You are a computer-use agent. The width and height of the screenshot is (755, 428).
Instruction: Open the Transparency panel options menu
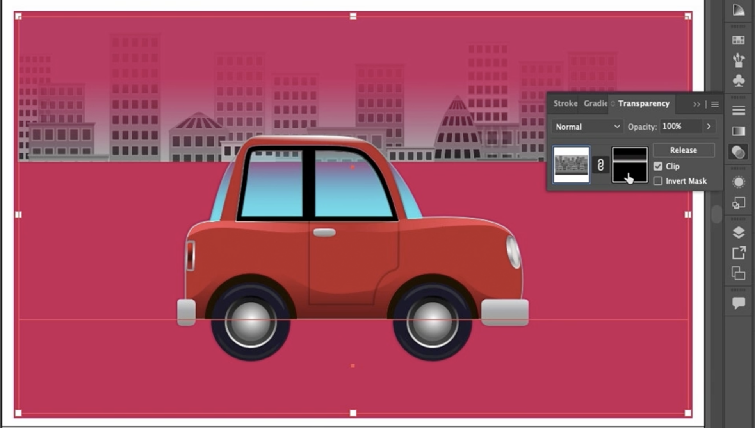[x=715, y=104]
